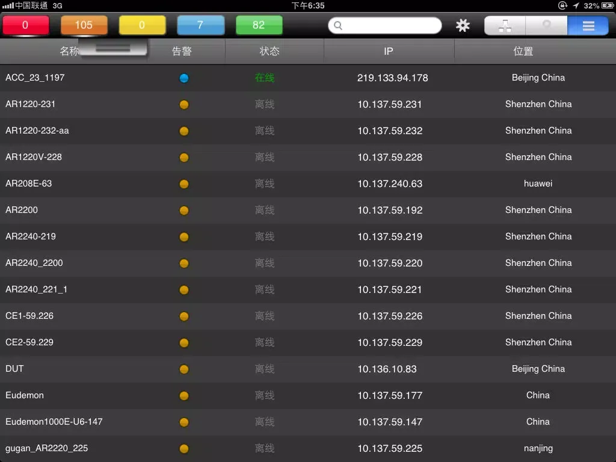This screenshot has height=462, width=616.
Task: Click the 位置 column header
Action: click(523, 52)
